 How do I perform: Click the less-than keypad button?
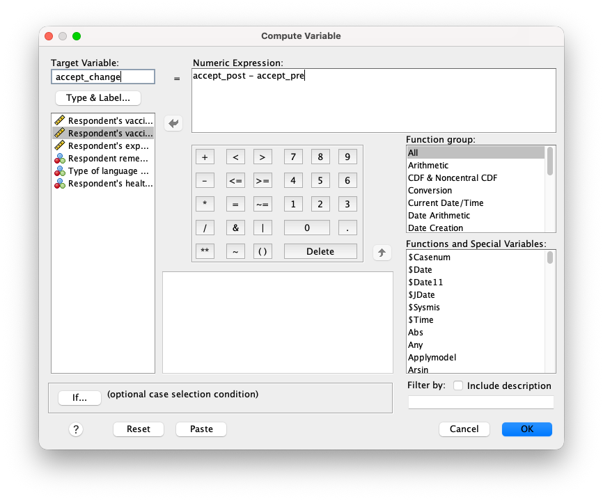(x=235, y=157)
